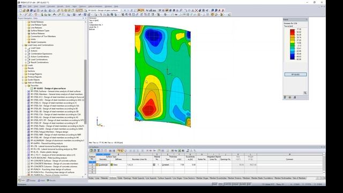The width and height of the screenshot is (343, 193).
Task: Switch to the Materials table tab
Action: point(105,178)
